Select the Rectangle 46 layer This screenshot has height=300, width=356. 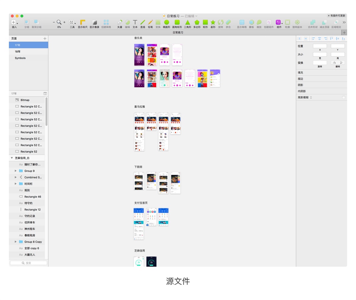pyautogui.click(x=27, y=197)
